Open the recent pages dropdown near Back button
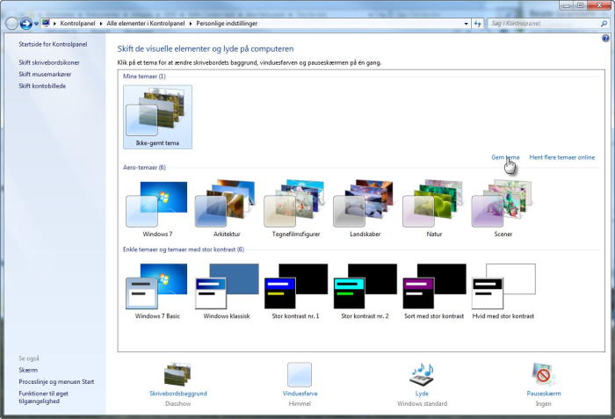This screenshot has width=615, height=419. click(36, 23)
